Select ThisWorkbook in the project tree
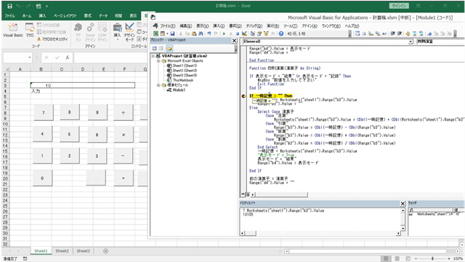Image resolution: width=465 pixels, height=262 pixels. pyautogui.click(x=182, y=80)
